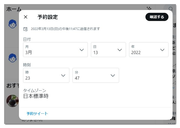Open the 時 hour dropdown showing 23

(46, 75)
